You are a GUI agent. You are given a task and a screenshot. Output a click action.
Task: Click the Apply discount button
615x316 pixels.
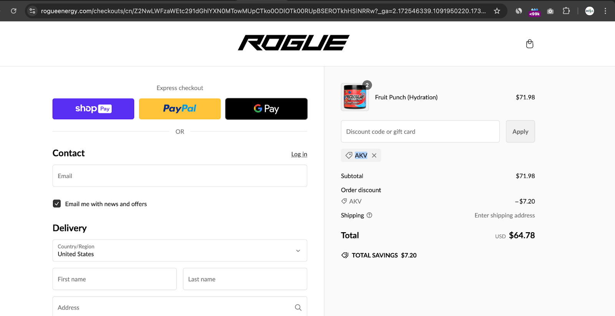520,131
